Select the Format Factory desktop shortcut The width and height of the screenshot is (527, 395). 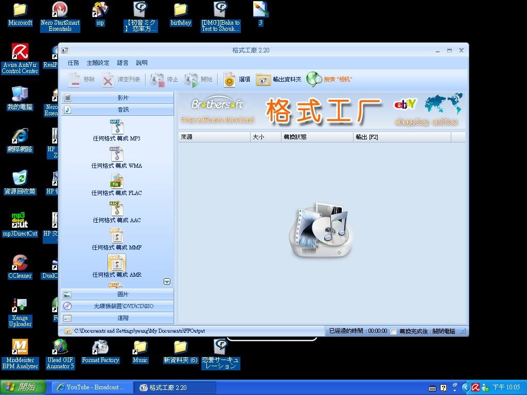pos(100,352)
